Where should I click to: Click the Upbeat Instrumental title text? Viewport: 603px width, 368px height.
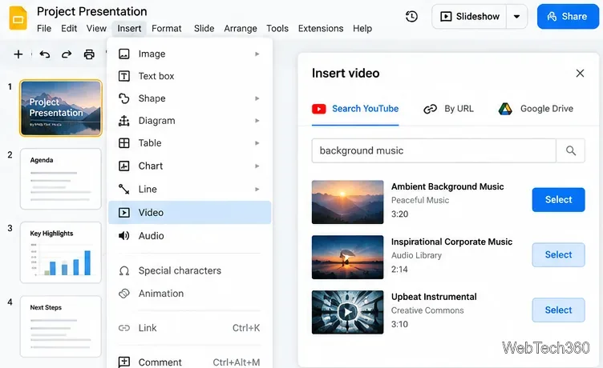click(x=434, y=297)
